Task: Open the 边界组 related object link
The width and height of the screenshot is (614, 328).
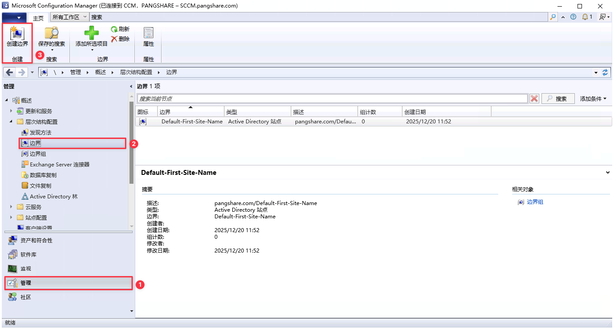Action: (x=535, y=202)
